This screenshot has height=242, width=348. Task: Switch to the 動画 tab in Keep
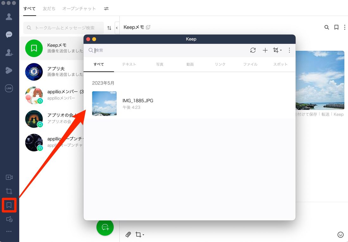190,64
